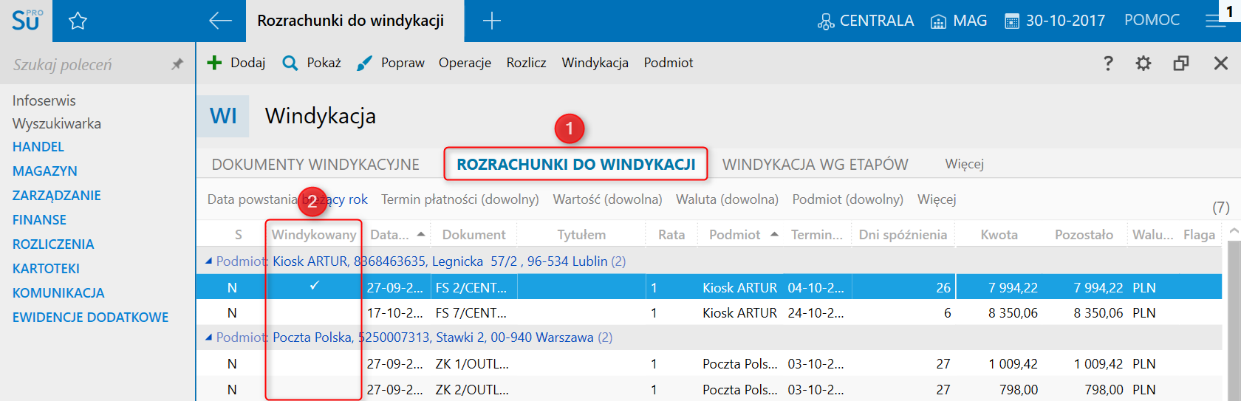Image resolution: width=1241 pixels, height=401 pixels.
Task: Collapse the Kiosk ARTUR group
Action: (208, 261)
